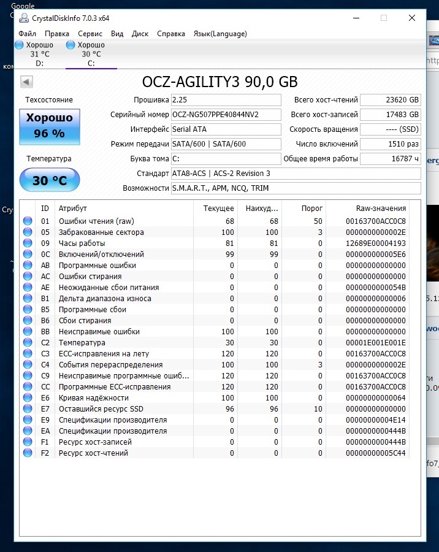Click the 30 °C temperature button
439x552 pixels.
coord(50,180)
